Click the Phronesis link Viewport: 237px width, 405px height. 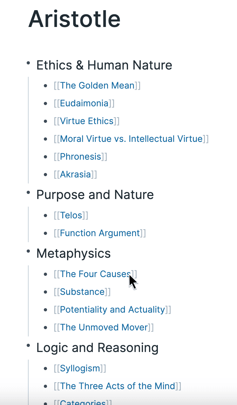click(81, 156)
